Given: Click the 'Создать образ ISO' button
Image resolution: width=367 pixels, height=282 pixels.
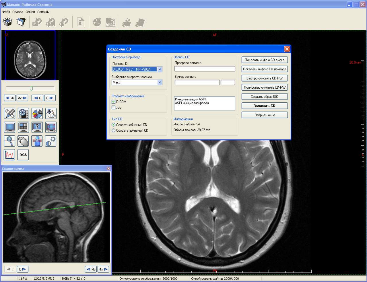Looking at the screenshot, I should (x=264, y=97).
